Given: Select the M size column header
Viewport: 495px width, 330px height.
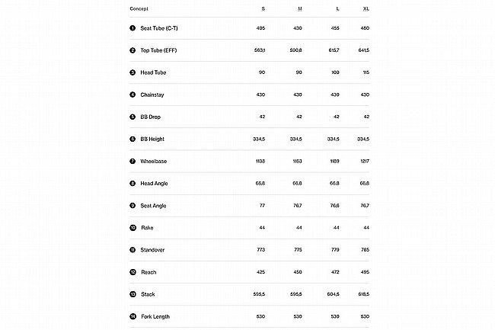Looking at the screenshot, I should [300, 9].
